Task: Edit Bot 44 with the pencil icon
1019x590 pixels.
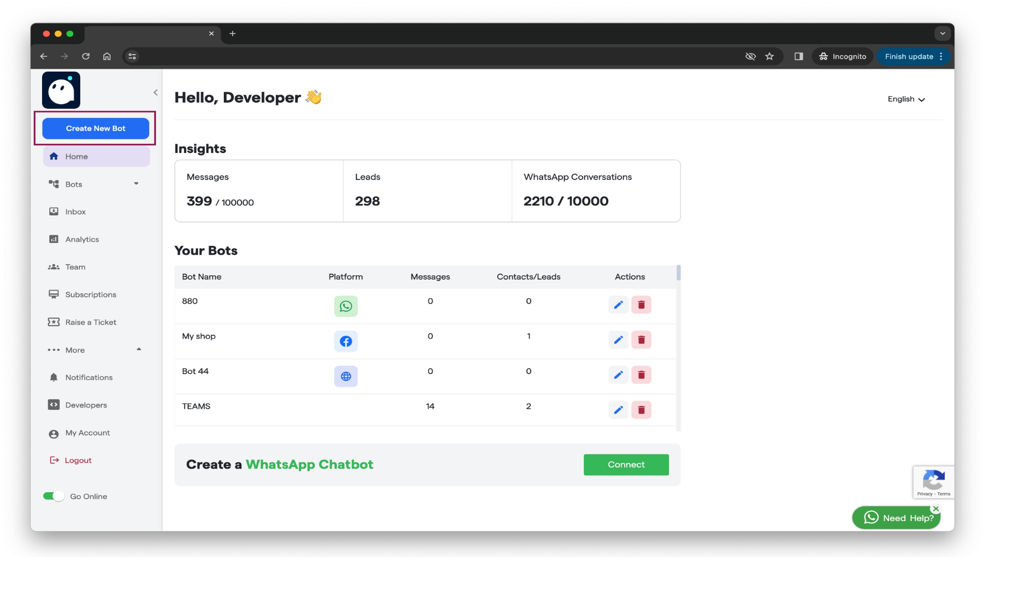Action: point(618,375)
